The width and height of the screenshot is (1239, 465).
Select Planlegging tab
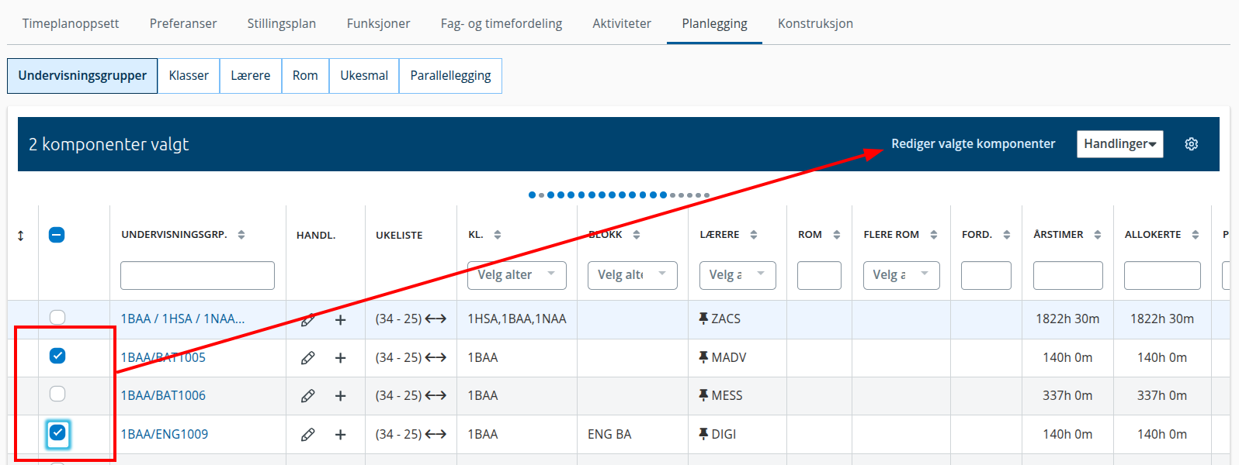714,23
